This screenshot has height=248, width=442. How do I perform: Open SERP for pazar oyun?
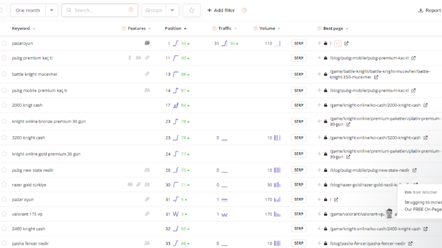pos(299,199)
